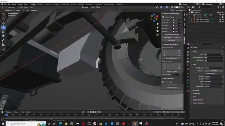225x126 pixels.
Task: Click the eyedropper next to bone extension field
Action: point(180,75)
